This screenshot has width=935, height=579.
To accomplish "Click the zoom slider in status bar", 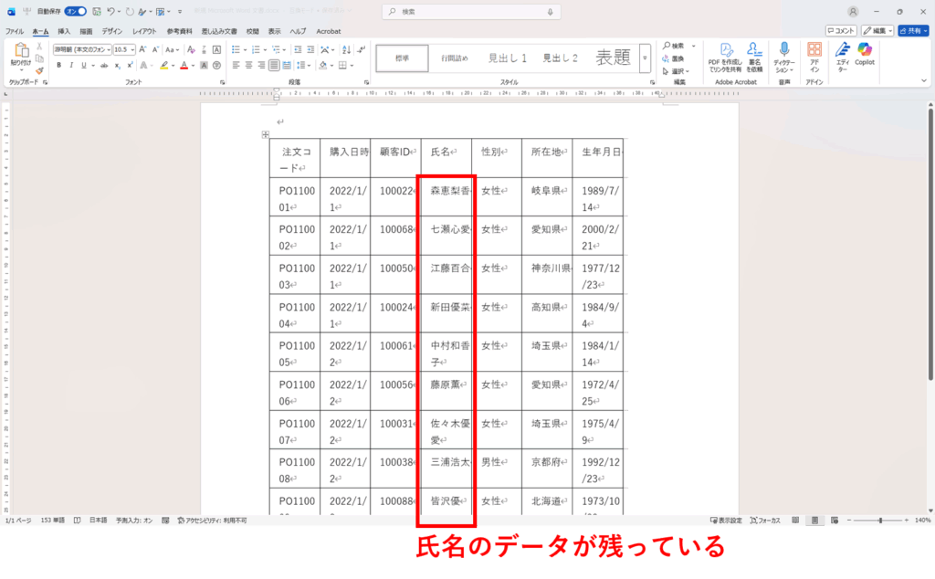I will 879,520.
